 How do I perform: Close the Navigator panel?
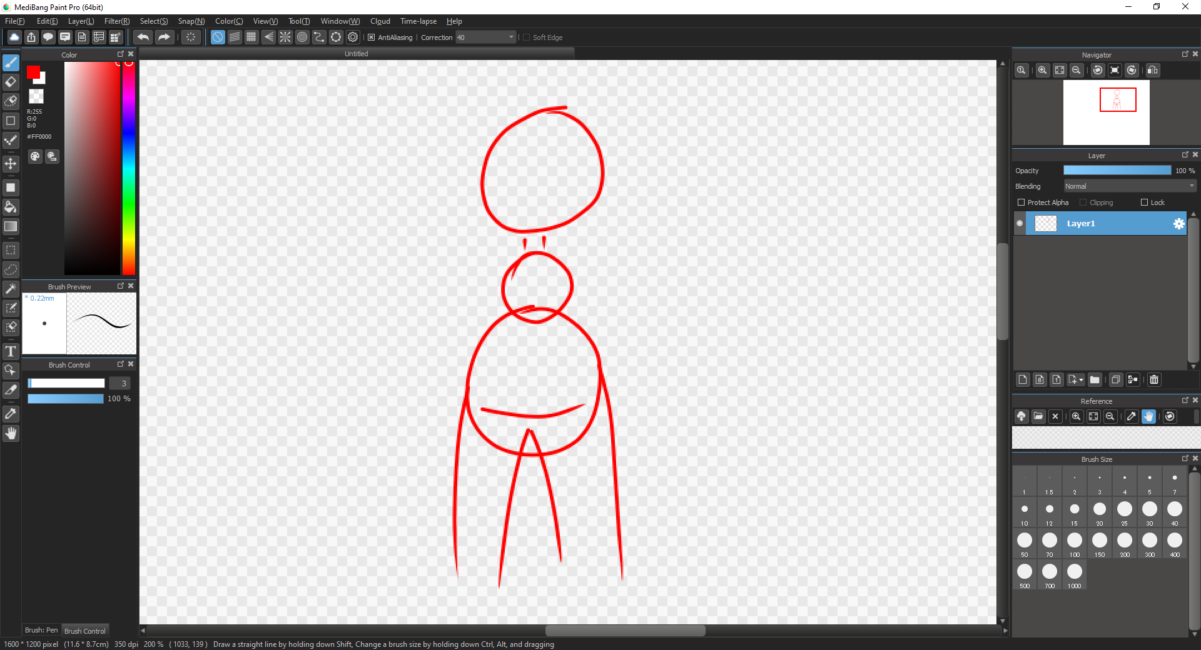point(1195,54)
